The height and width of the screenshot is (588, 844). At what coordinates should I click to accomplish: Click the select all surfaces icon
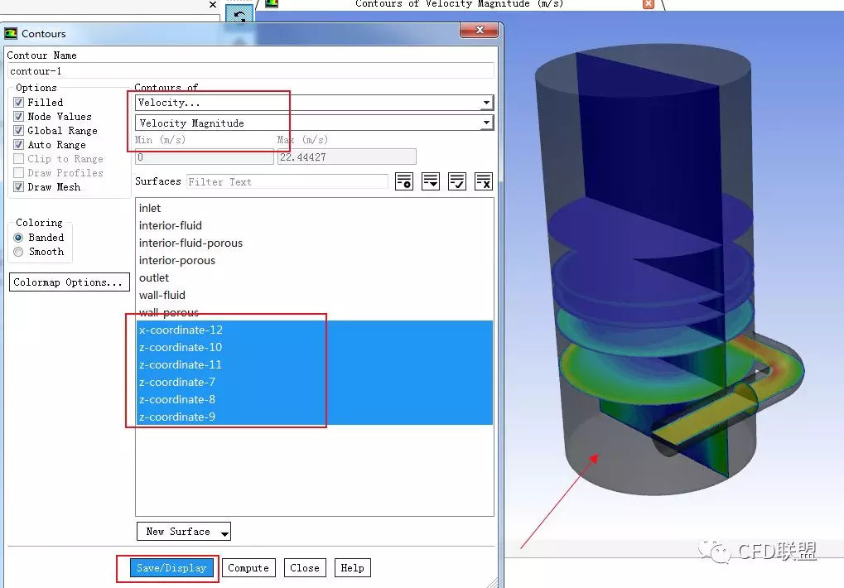[x=456, y=181]
